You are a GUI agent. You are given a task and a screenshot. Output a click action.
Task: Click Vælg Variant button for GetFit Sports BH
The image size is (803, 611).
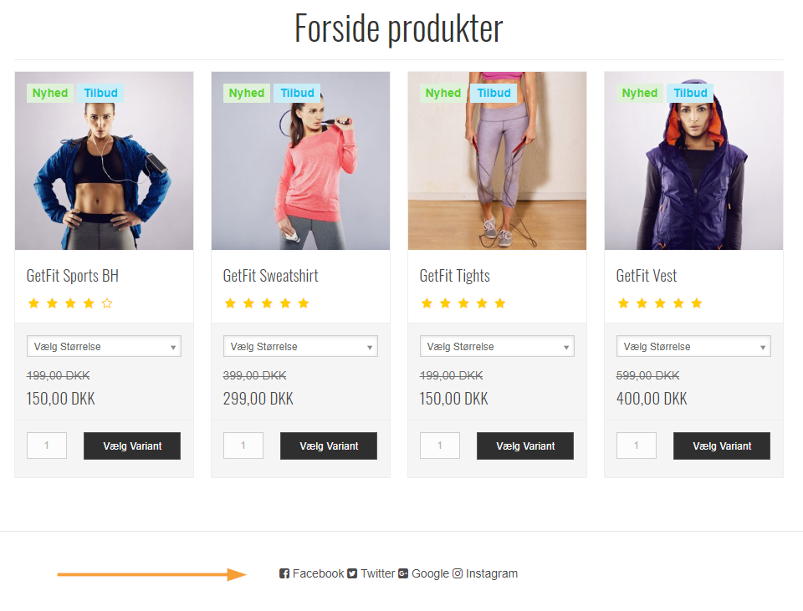(132, 446)
